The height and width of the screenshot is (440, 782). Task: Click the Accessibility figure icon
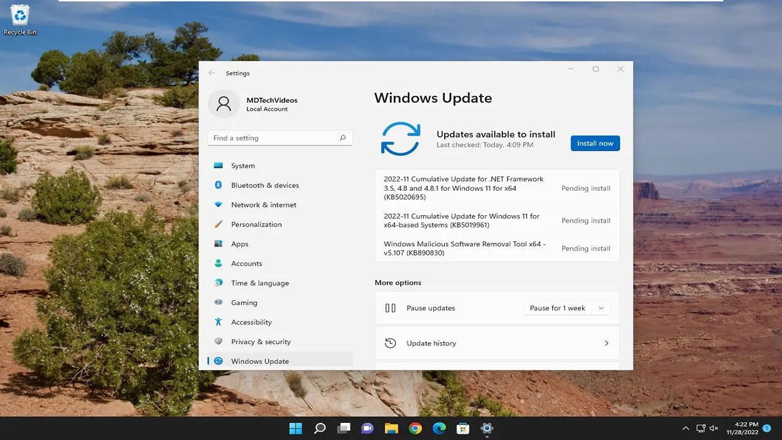tap(218, 322)
